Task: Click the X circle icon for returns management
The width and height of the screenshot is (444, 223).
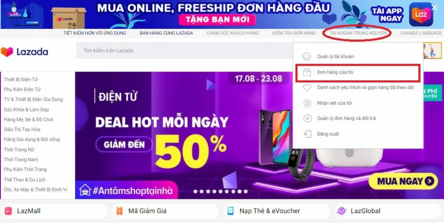Action: click(x=307, y=118)
